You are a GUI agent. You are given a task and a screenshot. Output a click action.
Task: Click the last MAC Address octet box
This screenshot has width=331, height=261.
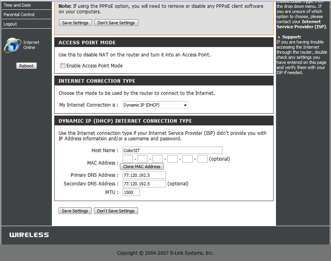click(202, 159)
